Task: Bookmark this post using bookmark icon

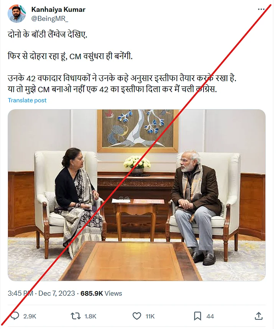Action: tap(197, 316)
